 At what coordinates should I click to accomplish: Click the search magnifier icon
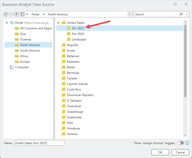[181, 14]
